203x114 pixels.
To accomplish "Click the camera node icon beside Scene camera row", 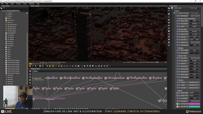I will [175, 13].
